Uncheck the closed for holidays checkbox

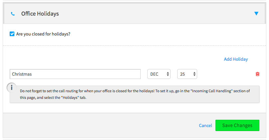pos(12,34)
